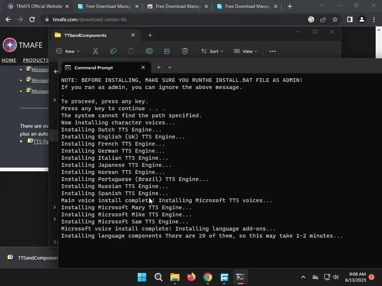Close the TTSandComponents tab in File Explorer

[x=133, y=35]
